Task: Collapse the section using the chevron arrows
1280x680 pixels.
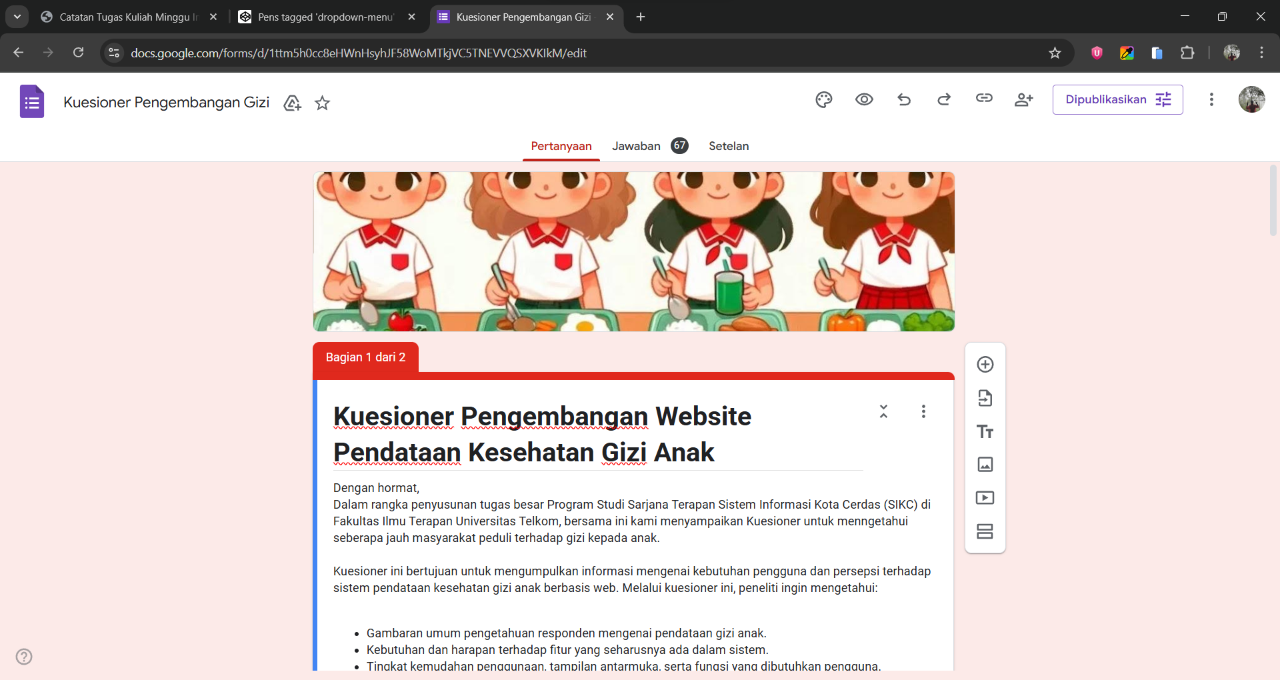Action: 883,411
